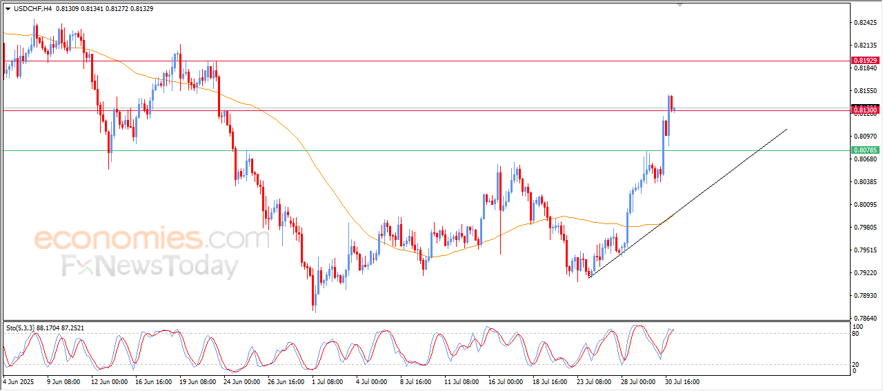Viewport: 883px width, 391px height.
Task: Click the 4 Jun 2025 date label
Action: click(17, 381)
